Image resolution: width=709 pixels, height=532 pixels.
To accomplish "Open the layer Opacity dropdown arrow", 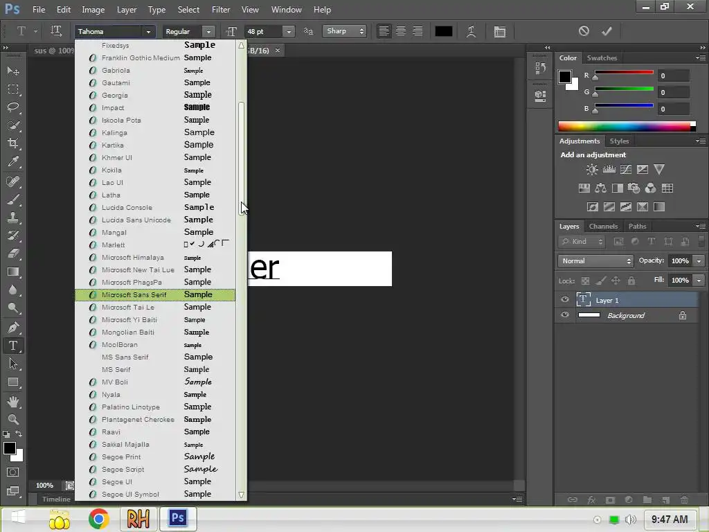I will tap(699, 261).
